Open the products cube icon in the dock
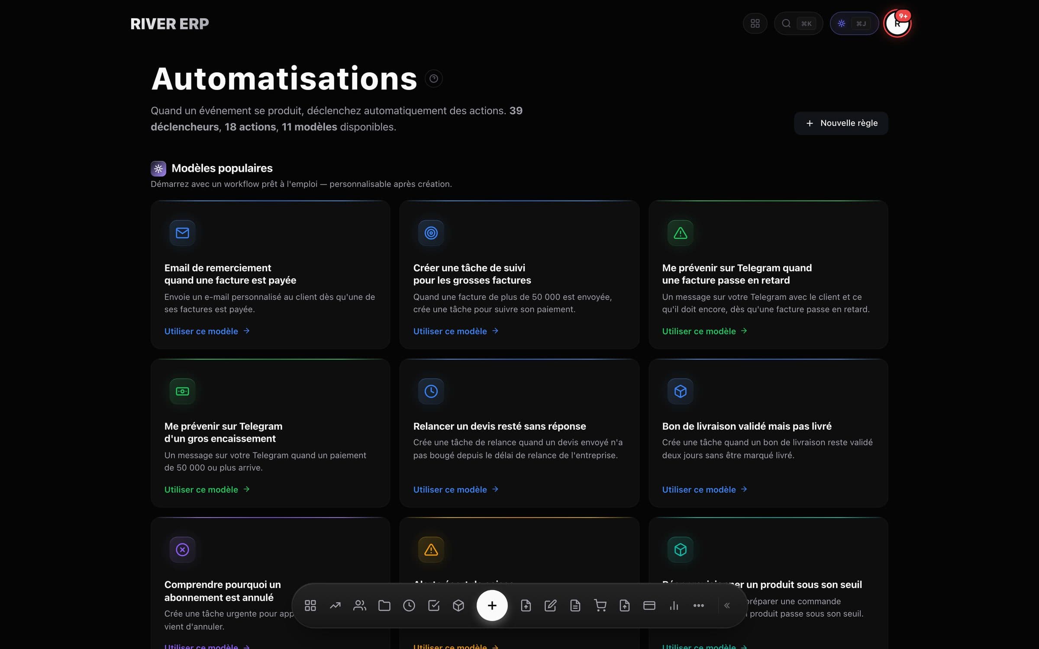1039x649 pixels. click(458, 605)
